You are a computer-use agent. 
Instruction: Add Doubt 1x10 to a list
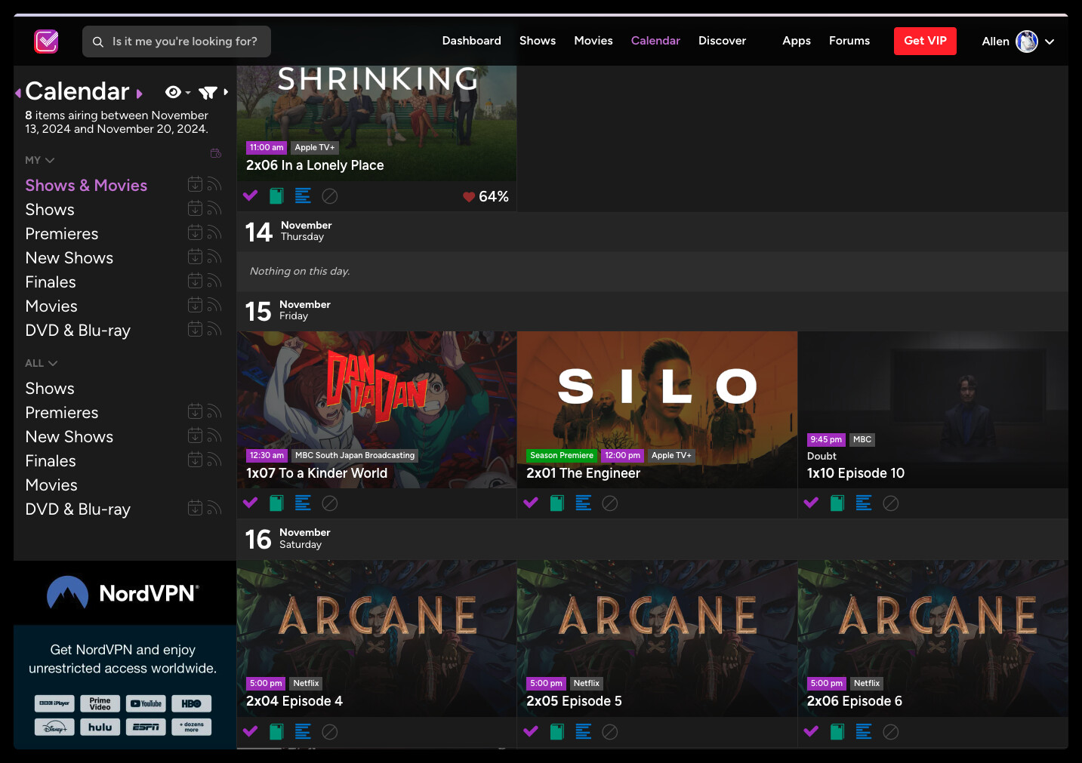pos(864,503)
